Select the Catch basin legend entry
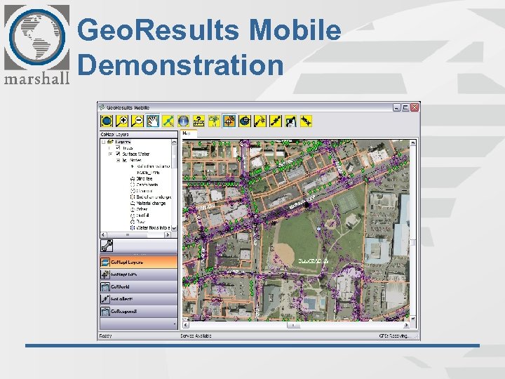 (x=144, y=185)
